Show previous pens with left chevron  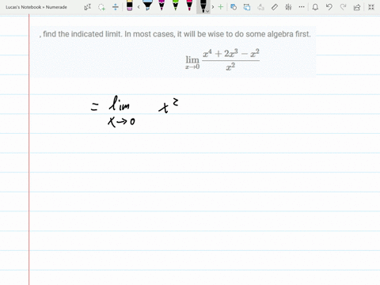point(139,7)
